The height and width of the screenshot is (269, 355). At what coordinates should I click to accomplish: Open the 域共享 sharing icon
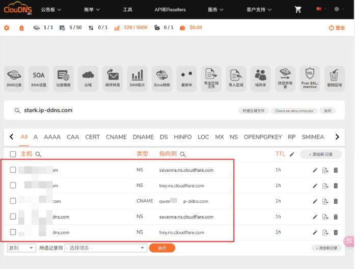pos(261,78)
